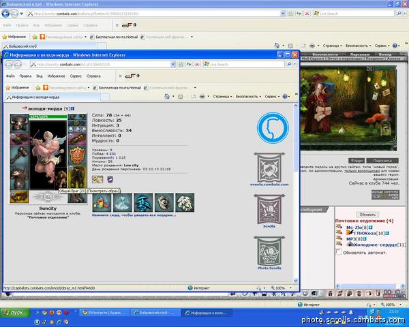Open address dropdown in the Бойцовский клуб window
This screenshot has width=409, height=327.
(283, 14)
